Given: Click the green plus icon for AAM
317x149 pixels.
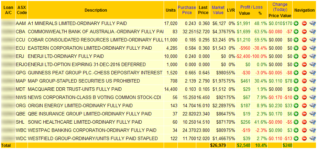Looking at the screenshot, I should coord(296,24).
